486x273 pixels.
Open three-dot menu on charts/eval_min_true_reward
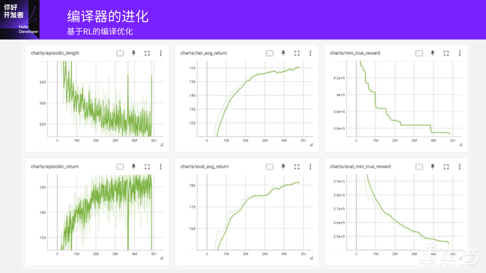click(x=460, y=167)
